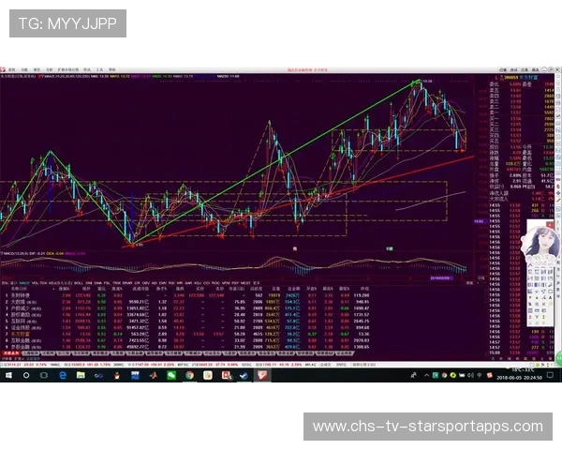Open WeChat from the taskbar
The height and width of the screenshot is (450, 562).
(171, 375)
